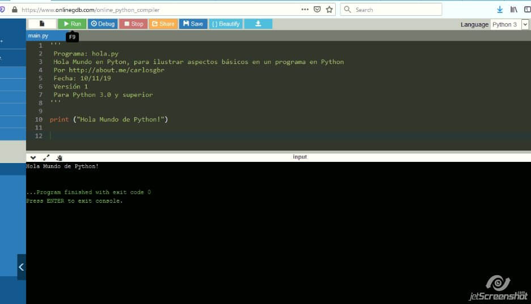Collapse the left sidebar arrow

[x=22, y=267]
